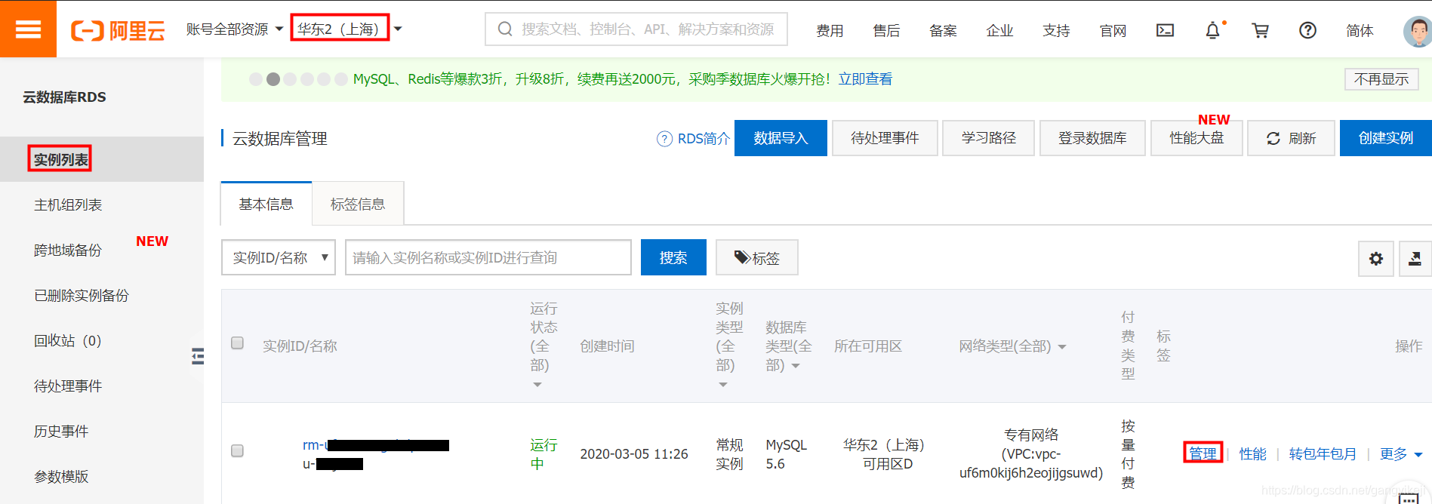Collapse the sidebar with the collapse handle

tap(198, 356)
